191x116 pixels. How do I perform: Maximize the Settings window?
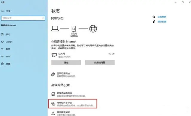[x=183, y=2]
